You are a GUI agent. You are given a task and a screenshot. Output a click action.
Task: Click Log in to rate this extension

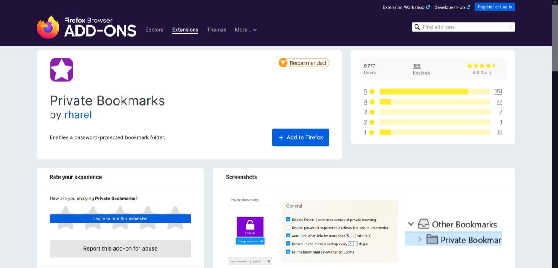click(120, 219)
